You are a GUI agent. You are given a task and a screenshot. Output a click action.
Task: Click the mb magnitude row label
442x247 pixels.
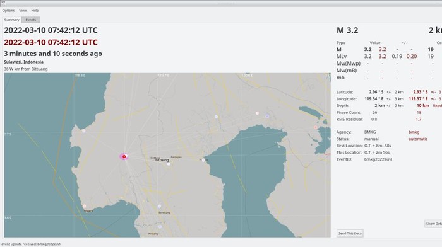pos(340,78)
